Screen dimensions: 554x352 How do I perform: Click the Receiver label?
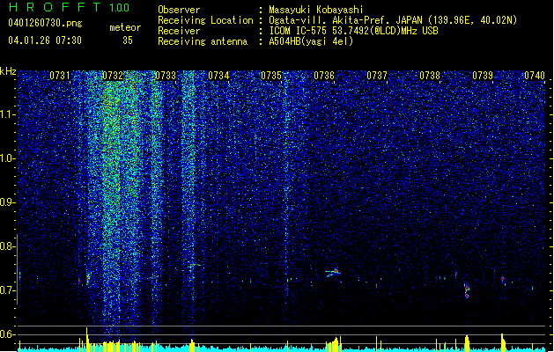click(x=179, y=31)
